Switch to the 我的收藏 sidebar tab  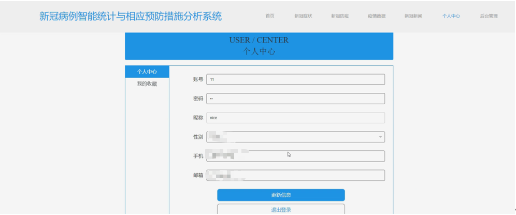coord(147,84)
